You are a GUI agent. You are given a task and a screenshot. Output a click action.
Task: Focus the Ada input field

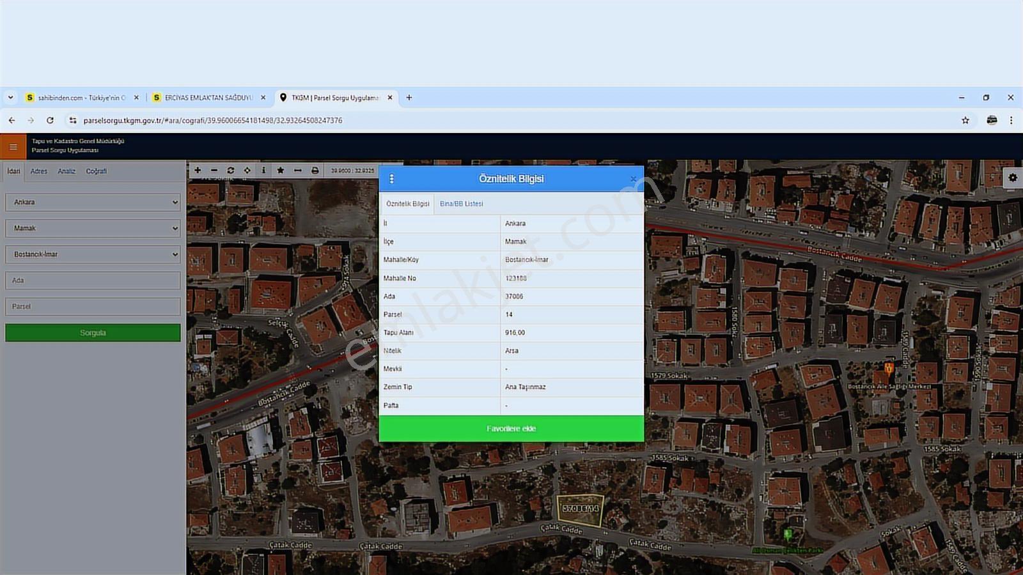[x=93, y=280]
